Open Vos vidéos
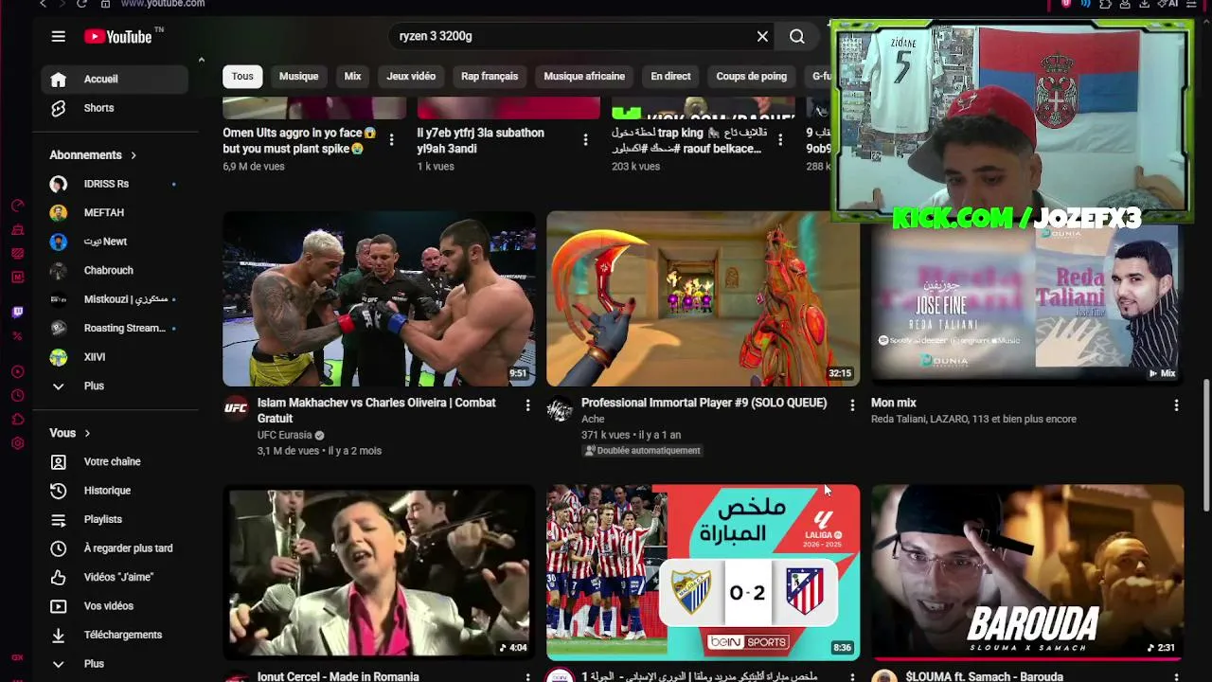Viewport: 1212px width, 682px height. point(115,606)
